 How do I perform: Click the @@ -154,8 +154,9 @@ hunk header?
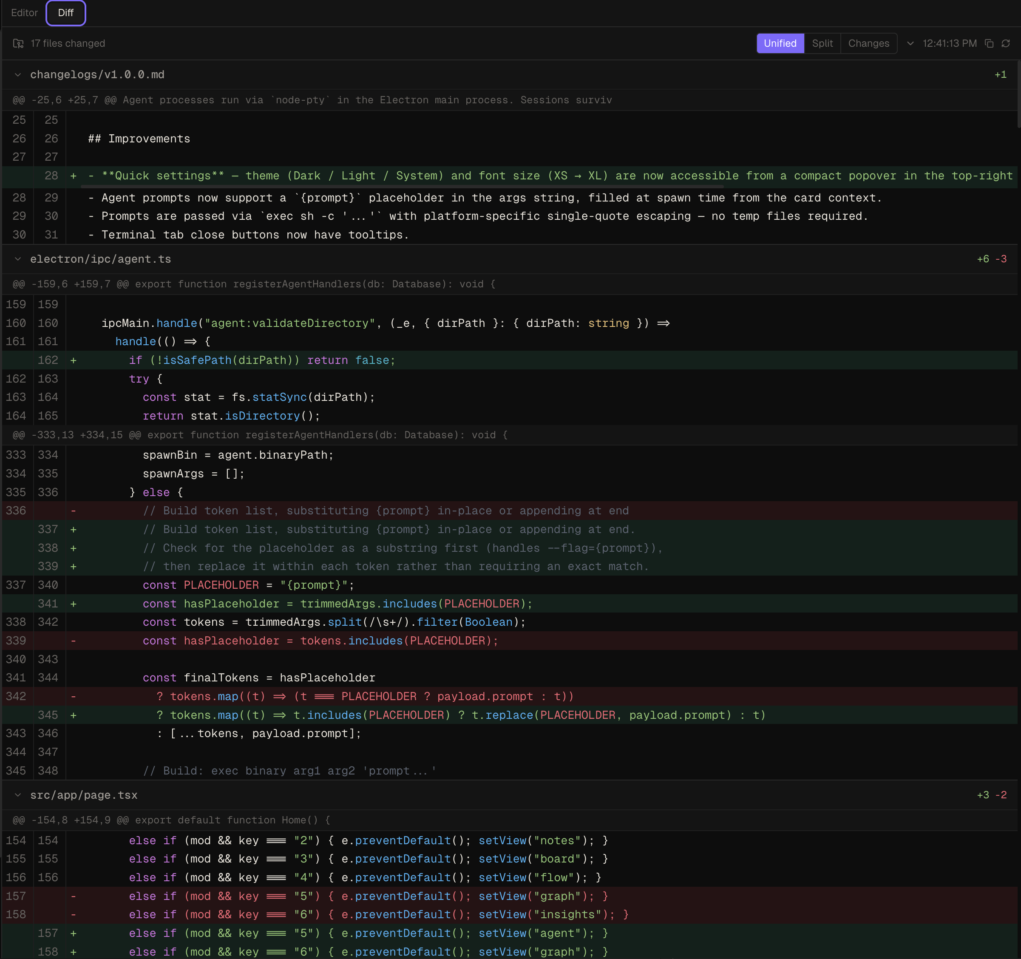point(510,820)
